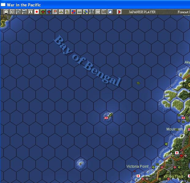
Task: Click the red end-turn arrow
Action: 119,12
